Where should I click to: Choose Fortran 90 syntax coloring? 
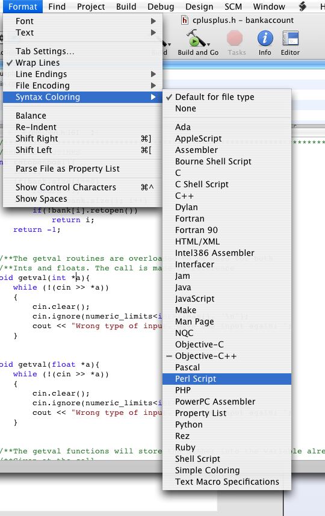point(227,230)
